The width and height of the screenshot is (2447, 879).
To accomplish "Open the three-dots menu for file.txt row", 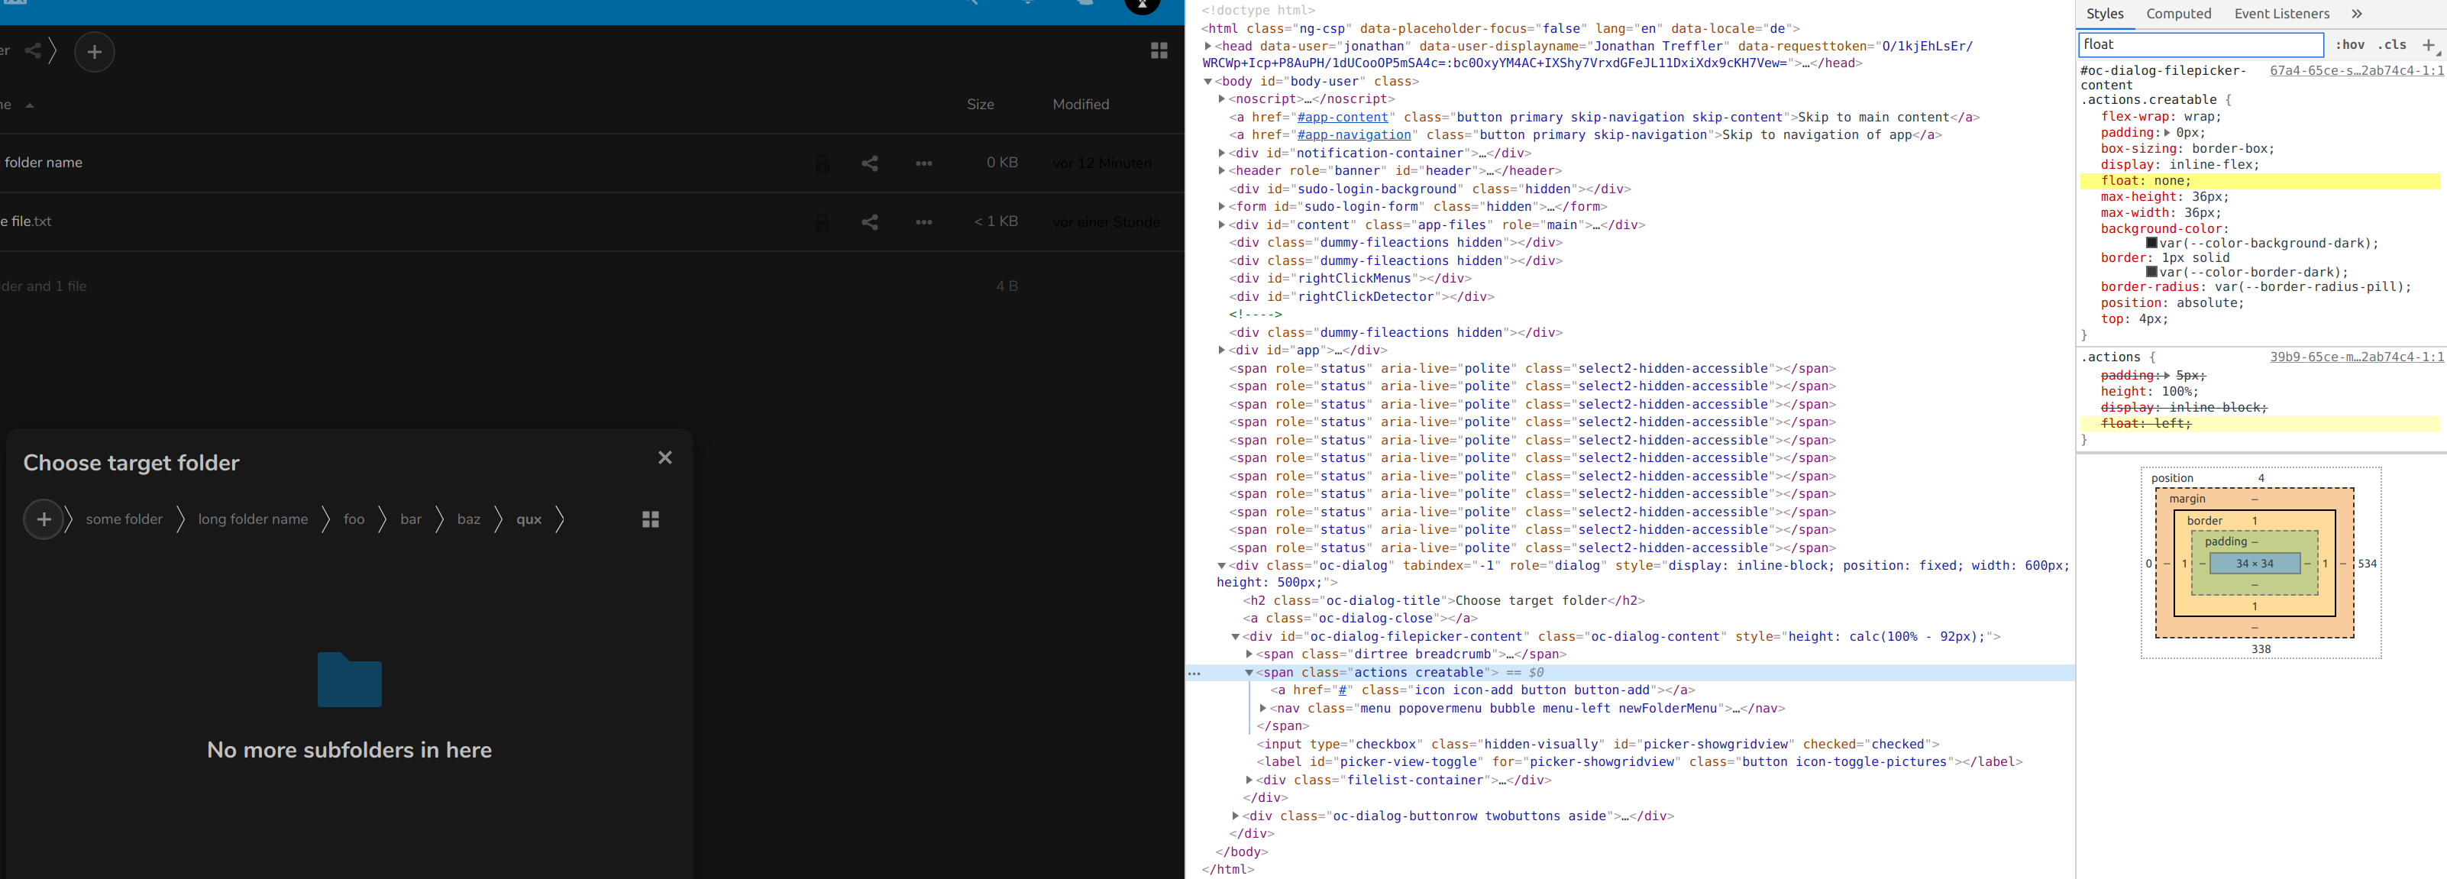I will (923, 222).
